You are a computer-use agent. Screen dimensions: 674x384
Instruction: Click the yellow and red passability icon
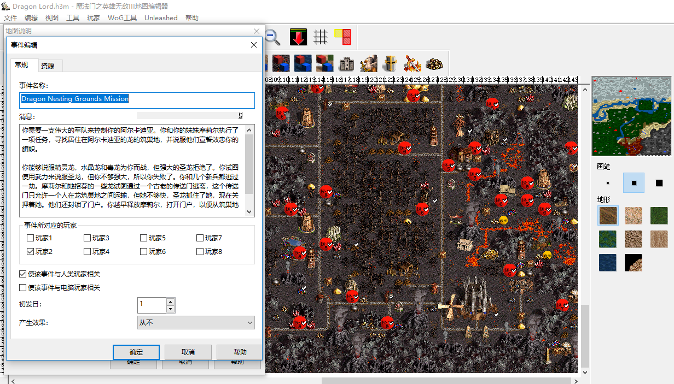pyautogui.click(x=343, y=37)
